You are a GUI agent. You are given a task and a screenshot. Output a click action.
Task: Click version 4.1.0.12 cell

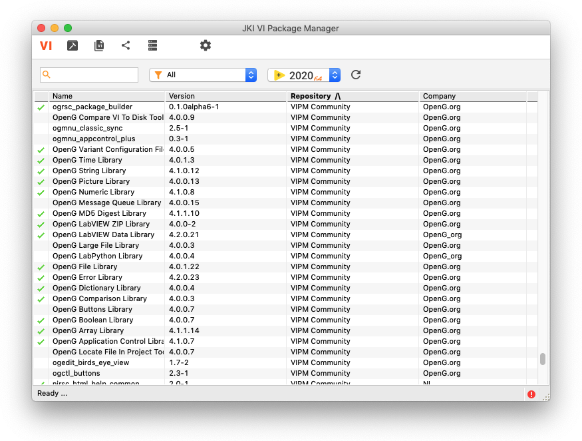click(184, 171)
